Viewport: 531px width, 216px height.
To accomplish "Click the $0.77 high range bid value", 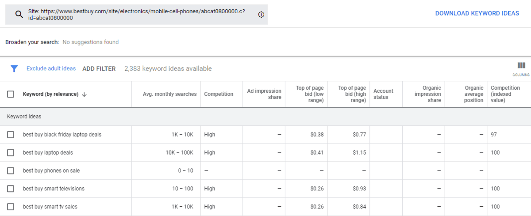I will point(359,134).
